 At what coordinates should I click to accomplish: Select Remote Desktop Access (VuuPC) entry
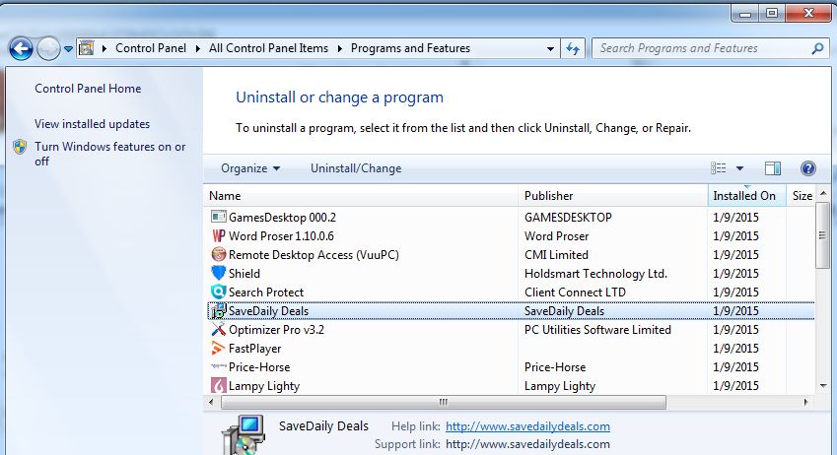click(x=314, y=255)
